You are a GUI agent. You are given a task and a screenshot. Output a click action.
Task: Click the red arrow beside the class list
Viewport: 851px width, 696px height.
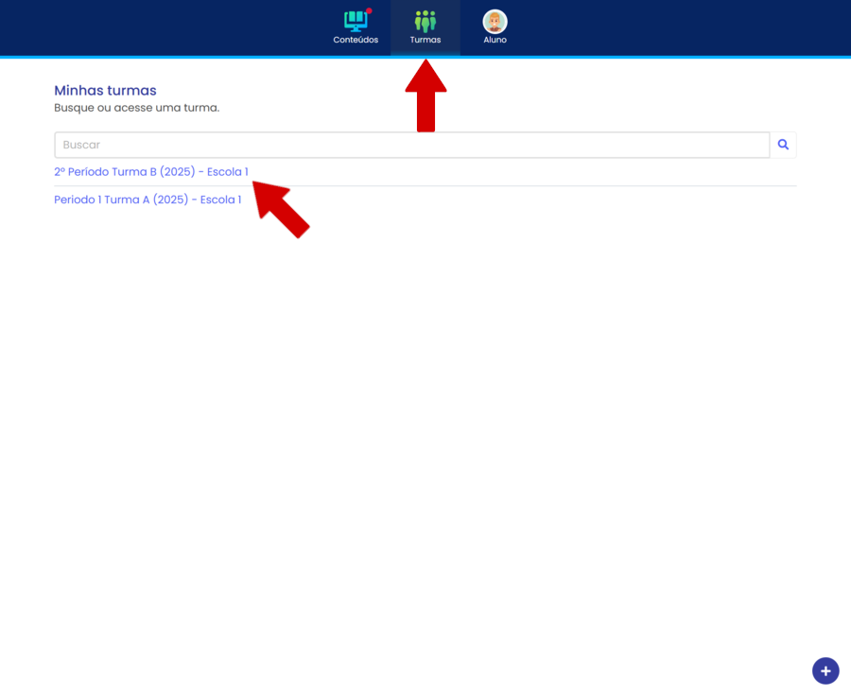click(282, 210)
